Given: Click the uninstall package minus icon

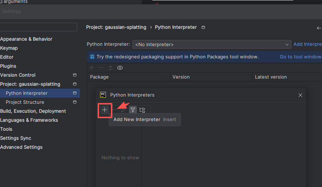Looking at the screenshot, I should [101, 68].
